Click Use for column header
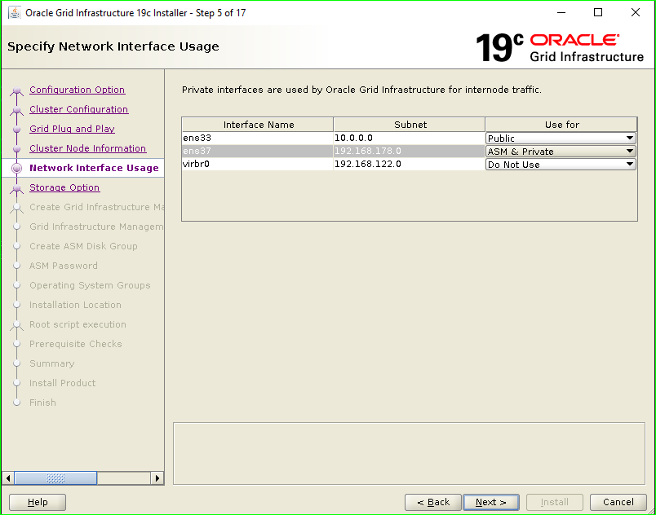Viewport: 656px width, 515px height. tap(561, 125)
